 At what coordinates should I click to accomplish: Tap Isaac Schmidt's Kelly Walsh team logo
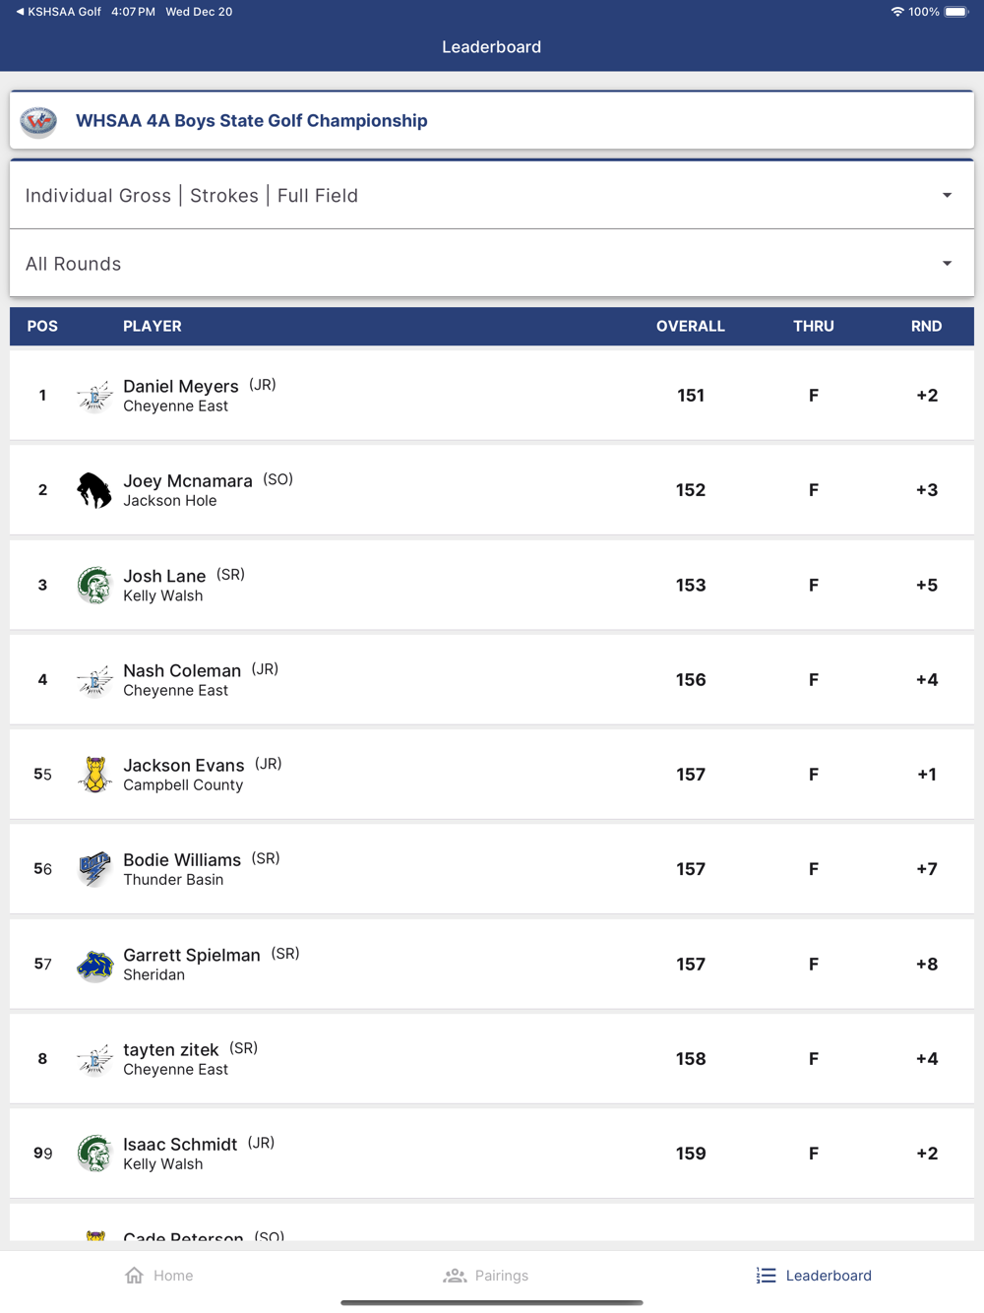coord(94,1154)
